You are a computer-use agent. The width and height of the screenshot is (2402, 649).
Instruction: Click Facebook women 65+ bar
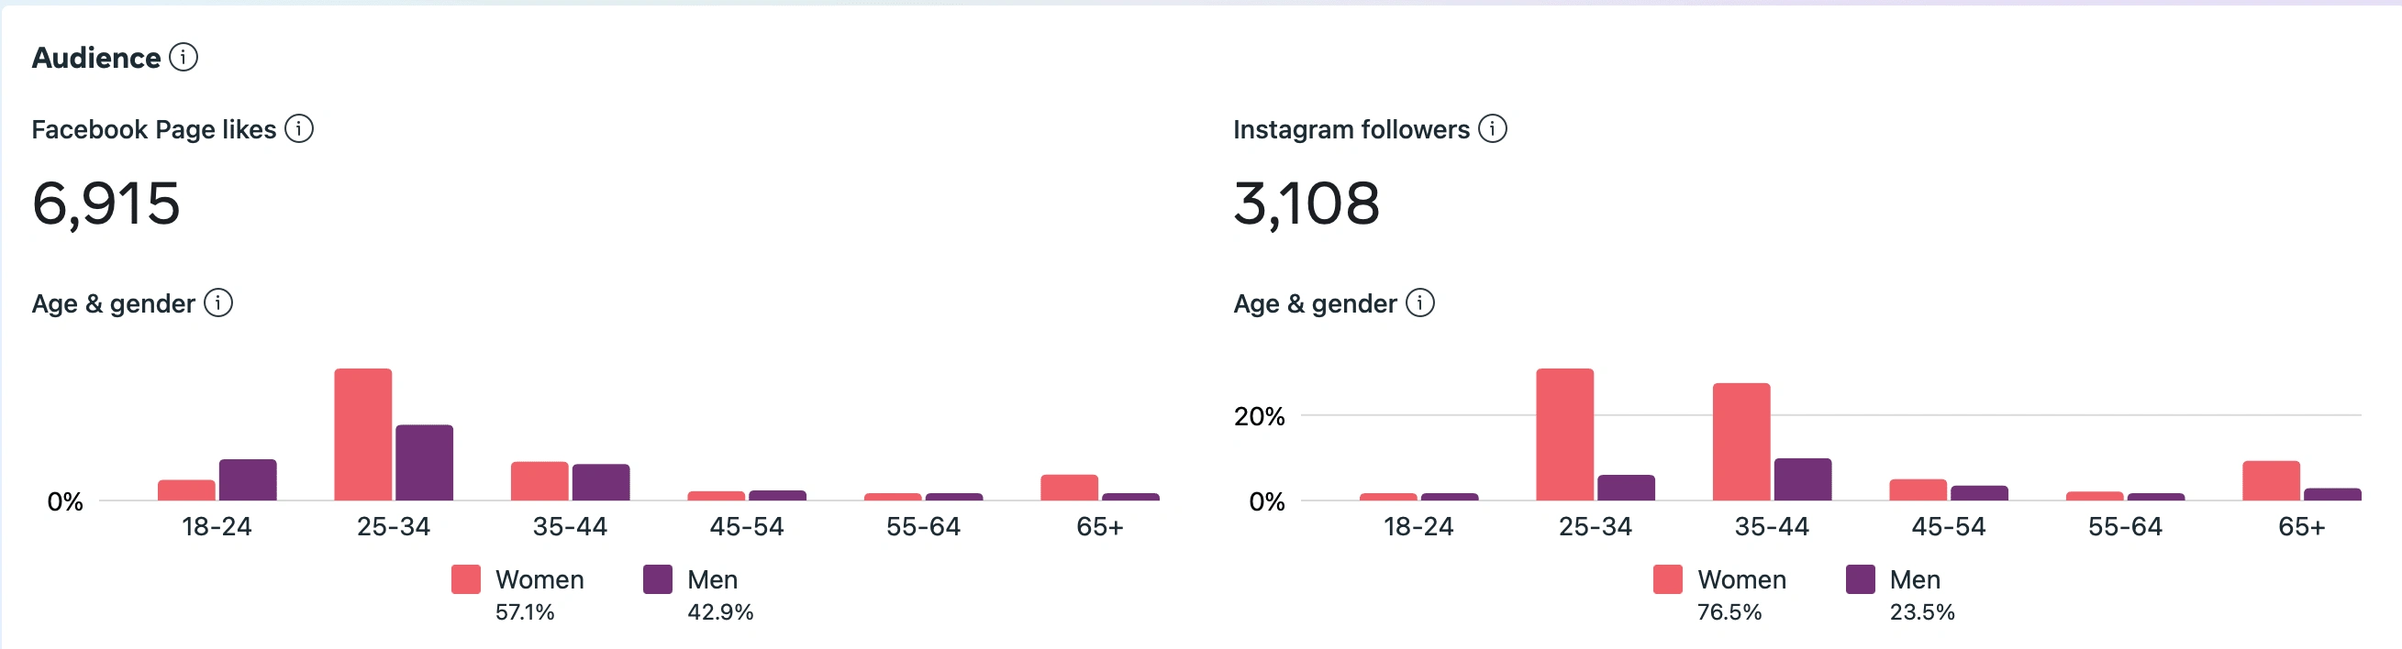(x=1069, y=487)
